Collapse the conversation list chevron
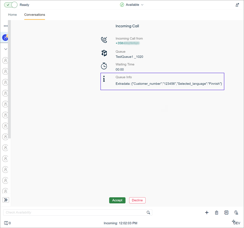 point(6,49)
